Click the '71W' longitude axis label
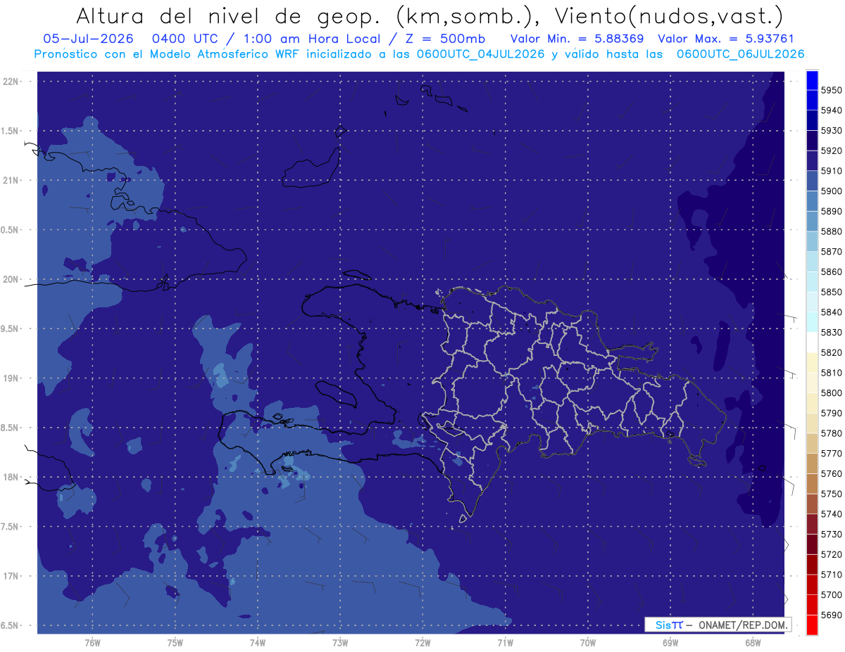This screenshot has height=652, width=845. [505, 642]
